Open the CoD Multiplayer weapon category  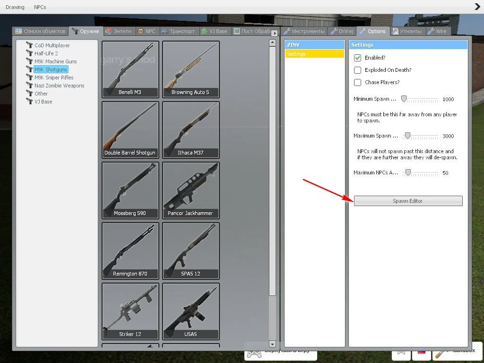[x=52, y=45]
